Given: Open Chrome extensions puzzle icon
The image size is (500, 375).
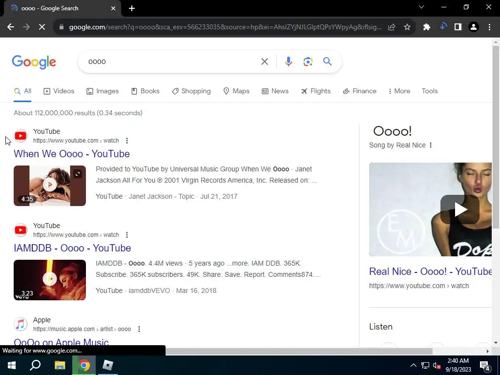Looking at the screenshot, I should coord(427,27).
